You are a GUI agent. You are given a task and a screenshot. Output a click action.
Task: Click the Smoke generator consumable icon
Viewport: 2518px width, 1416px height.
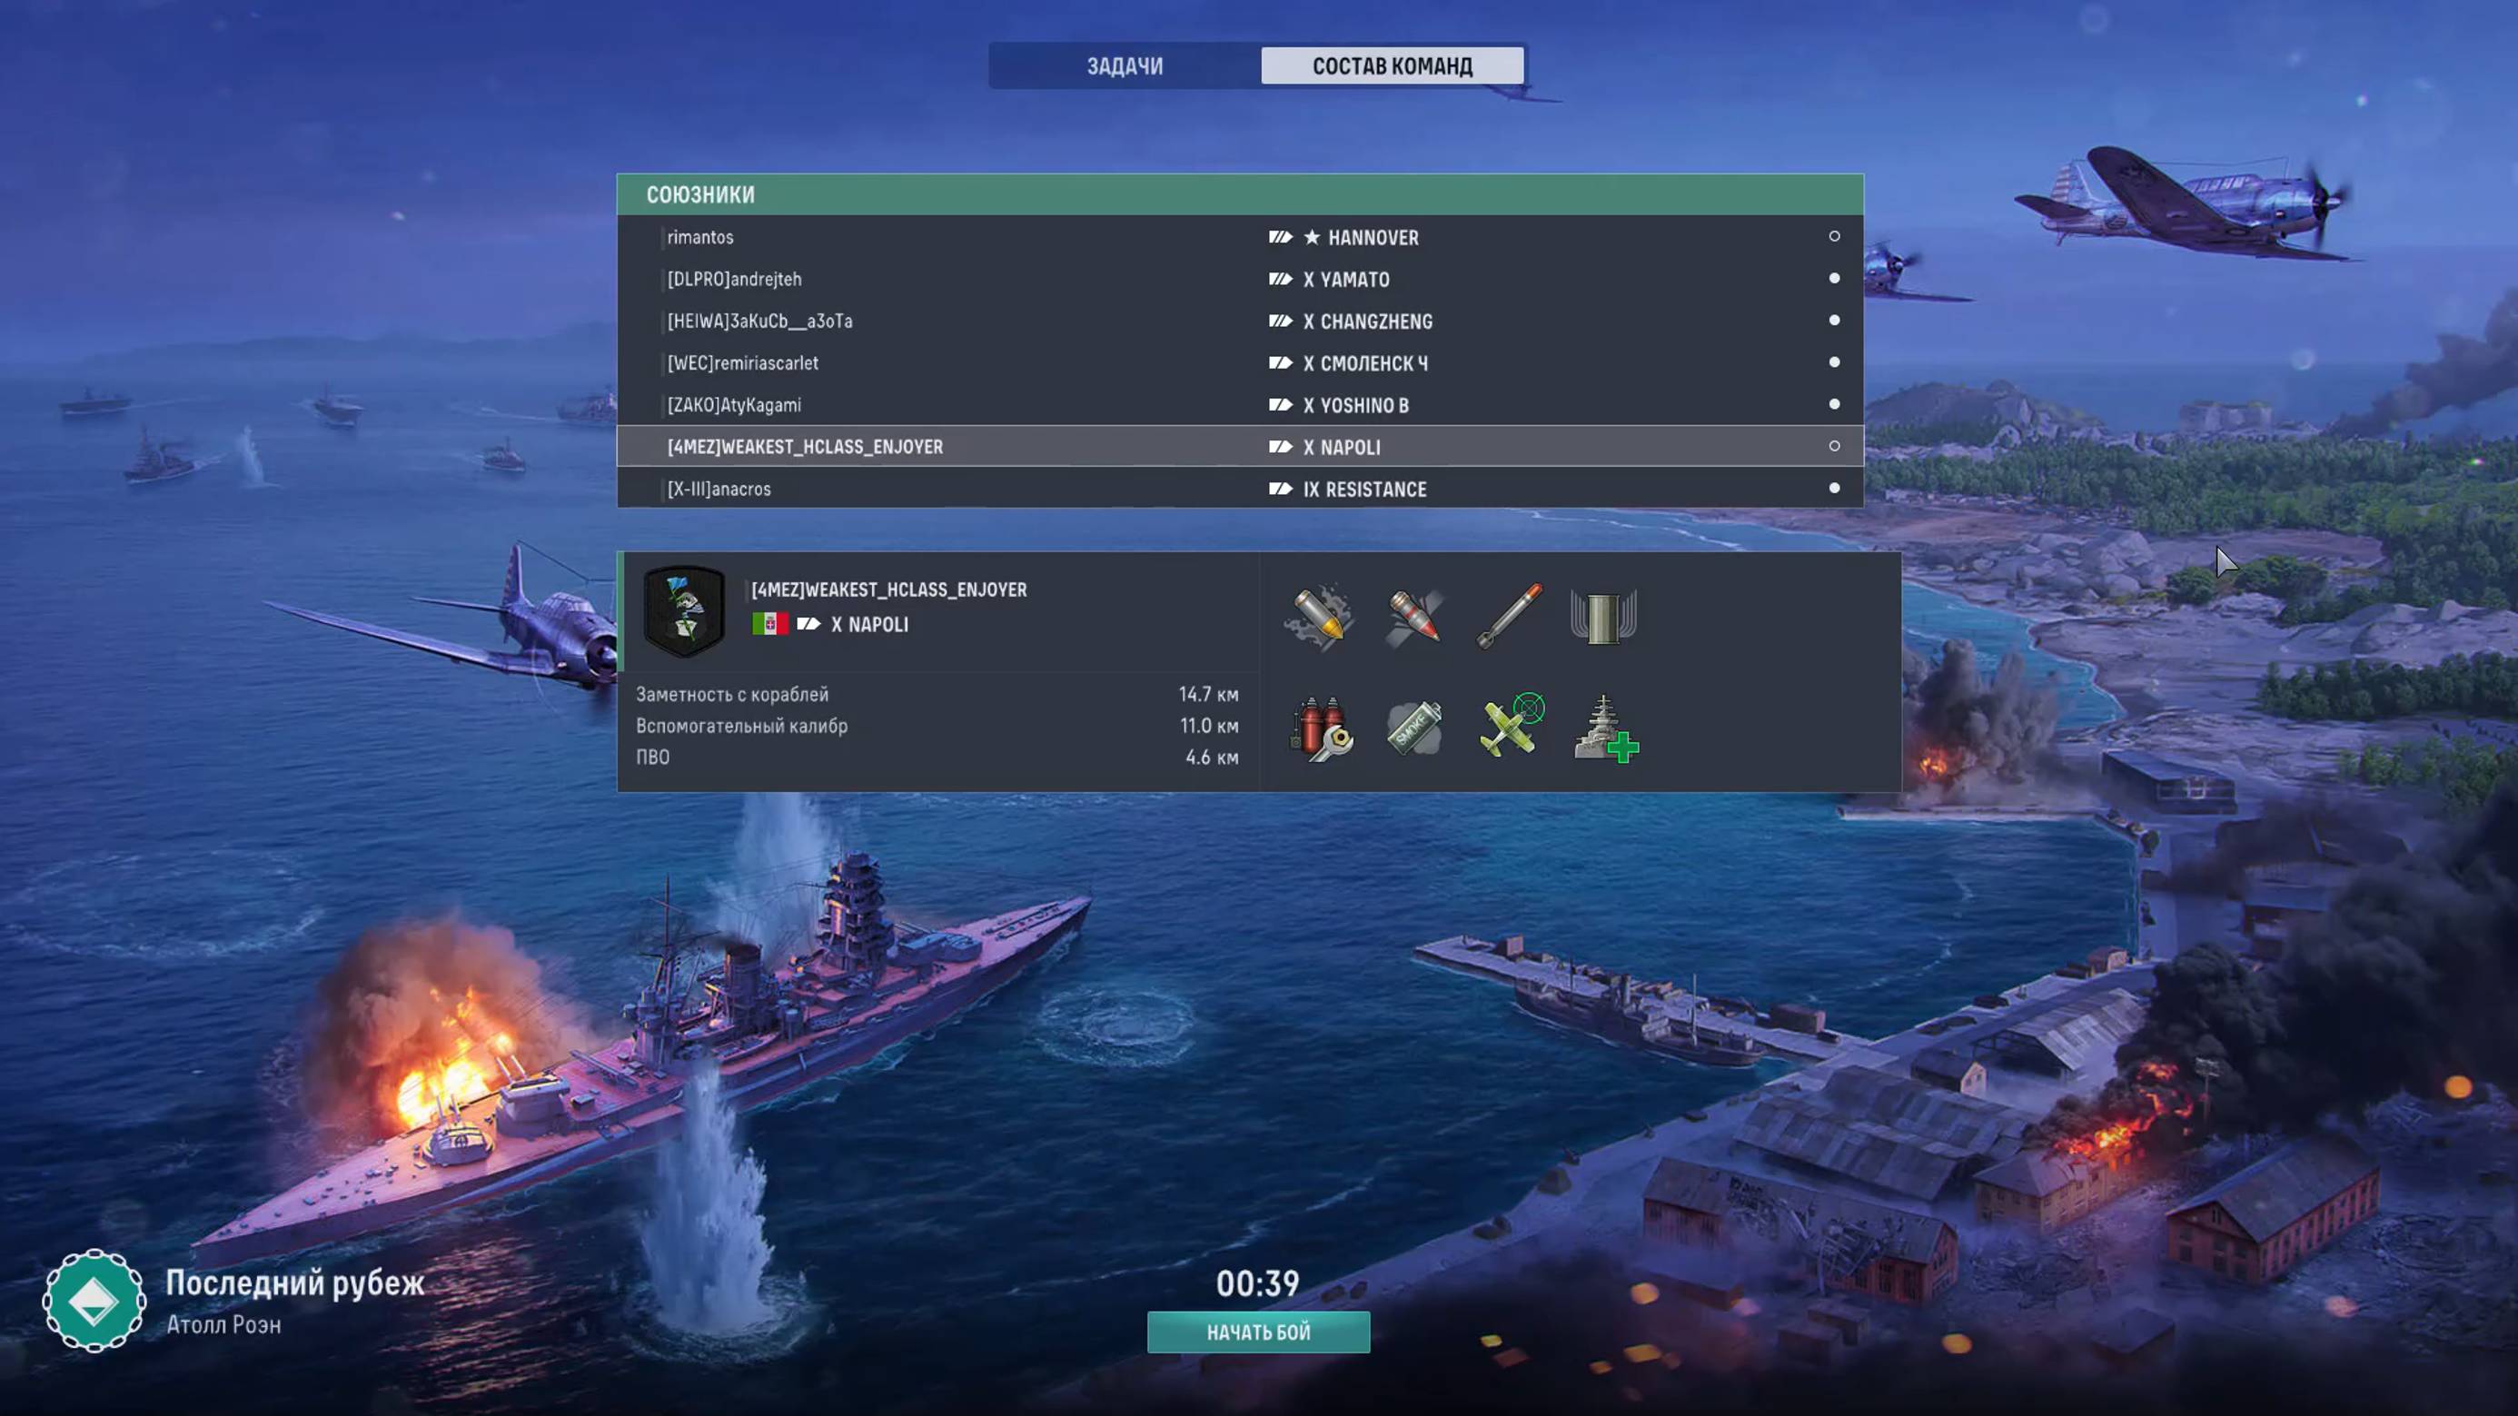(x=1413, y=728)
